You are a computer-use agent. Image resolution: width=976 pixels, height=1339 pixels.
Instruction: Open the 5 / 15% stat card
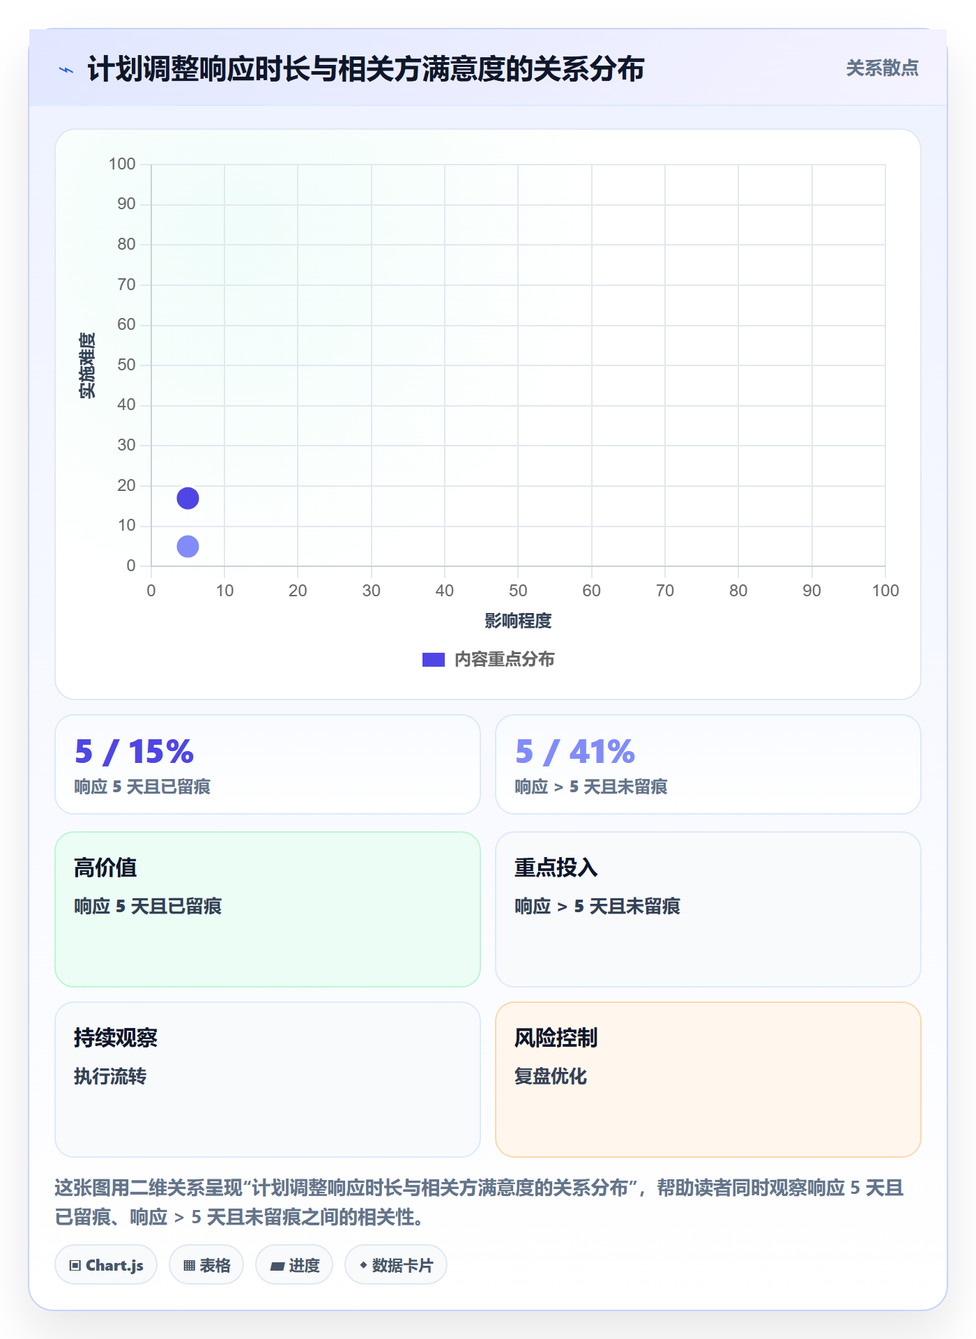point(268,764)
